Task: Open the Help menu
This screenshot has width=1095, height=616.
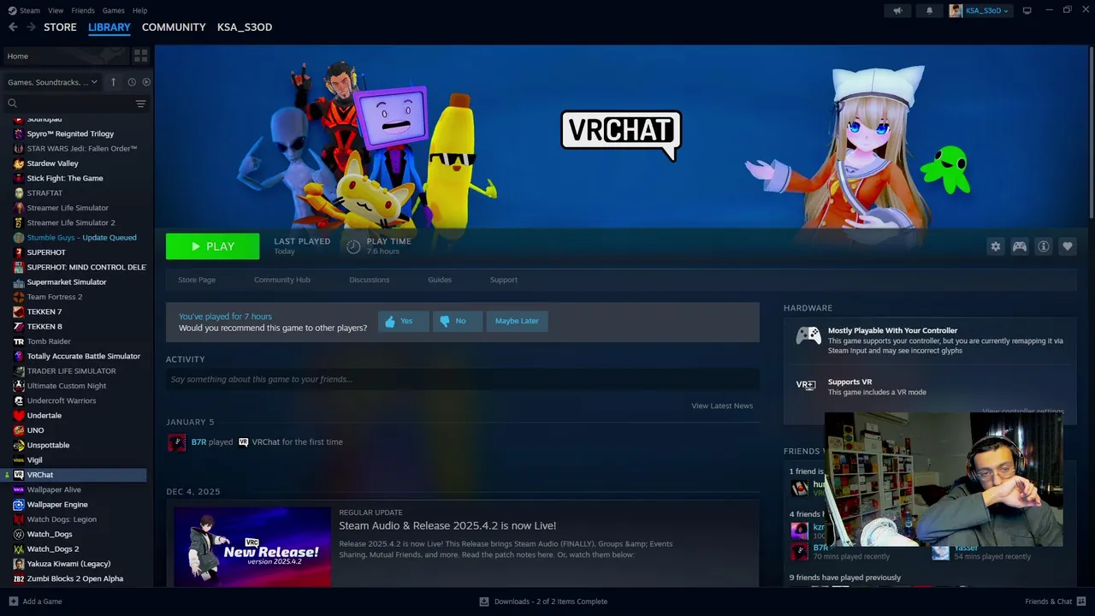Action: point(139,10)
